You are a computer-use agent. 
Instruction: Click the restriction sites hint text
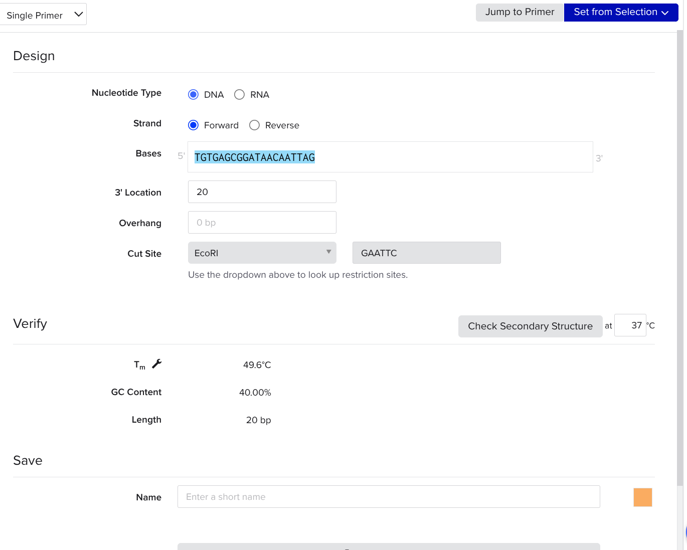point(298,275)
